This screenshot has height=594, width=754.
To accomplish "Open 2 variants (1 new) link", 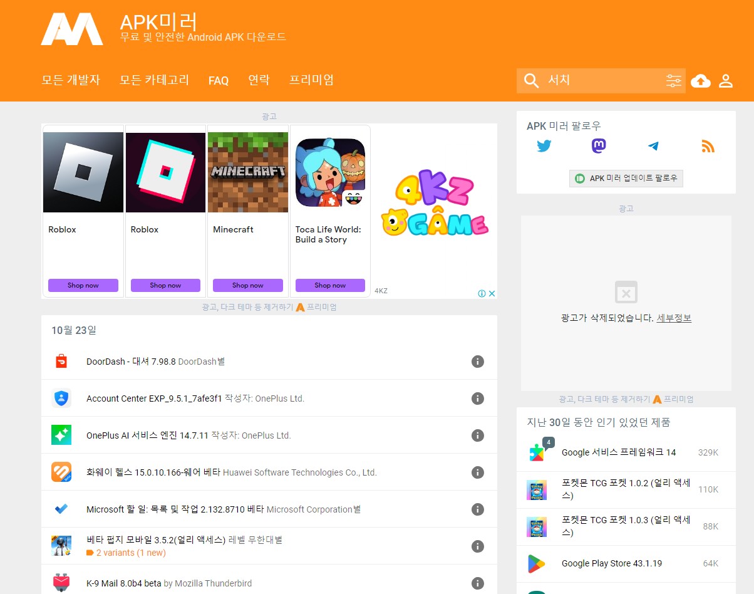I will [x=131, y=553].
